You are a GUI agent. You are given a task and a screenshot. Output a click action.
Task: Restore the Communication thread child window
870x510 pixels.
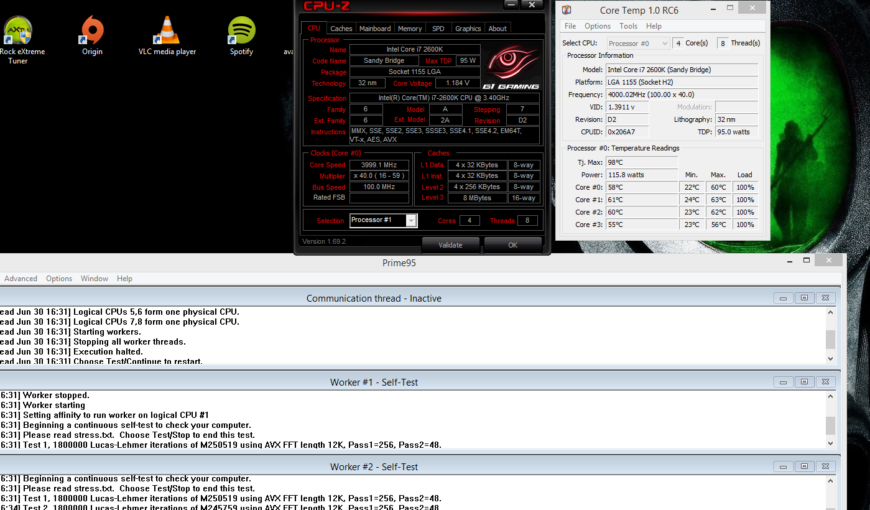[804, 298]
